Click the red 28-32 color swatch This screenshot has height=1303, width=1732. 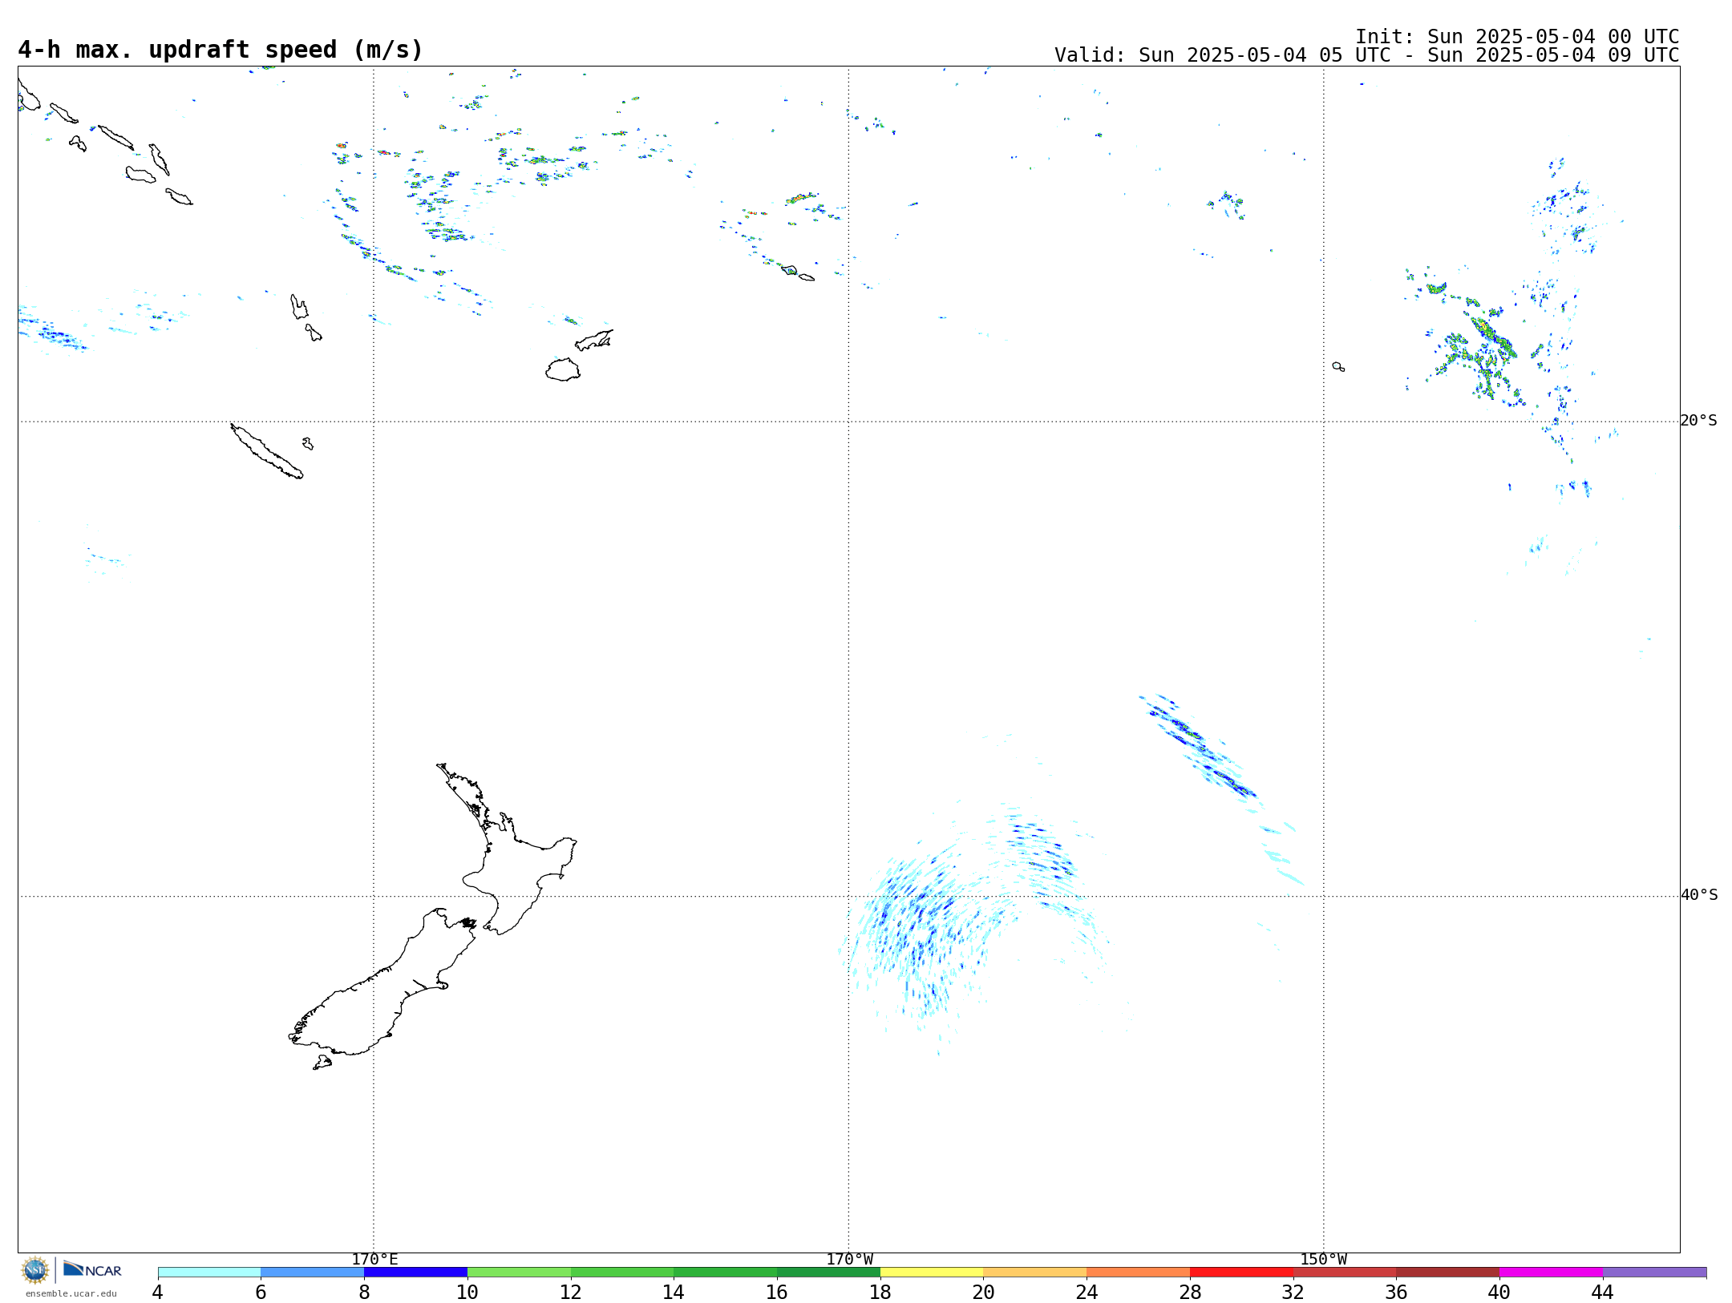1241,1273
